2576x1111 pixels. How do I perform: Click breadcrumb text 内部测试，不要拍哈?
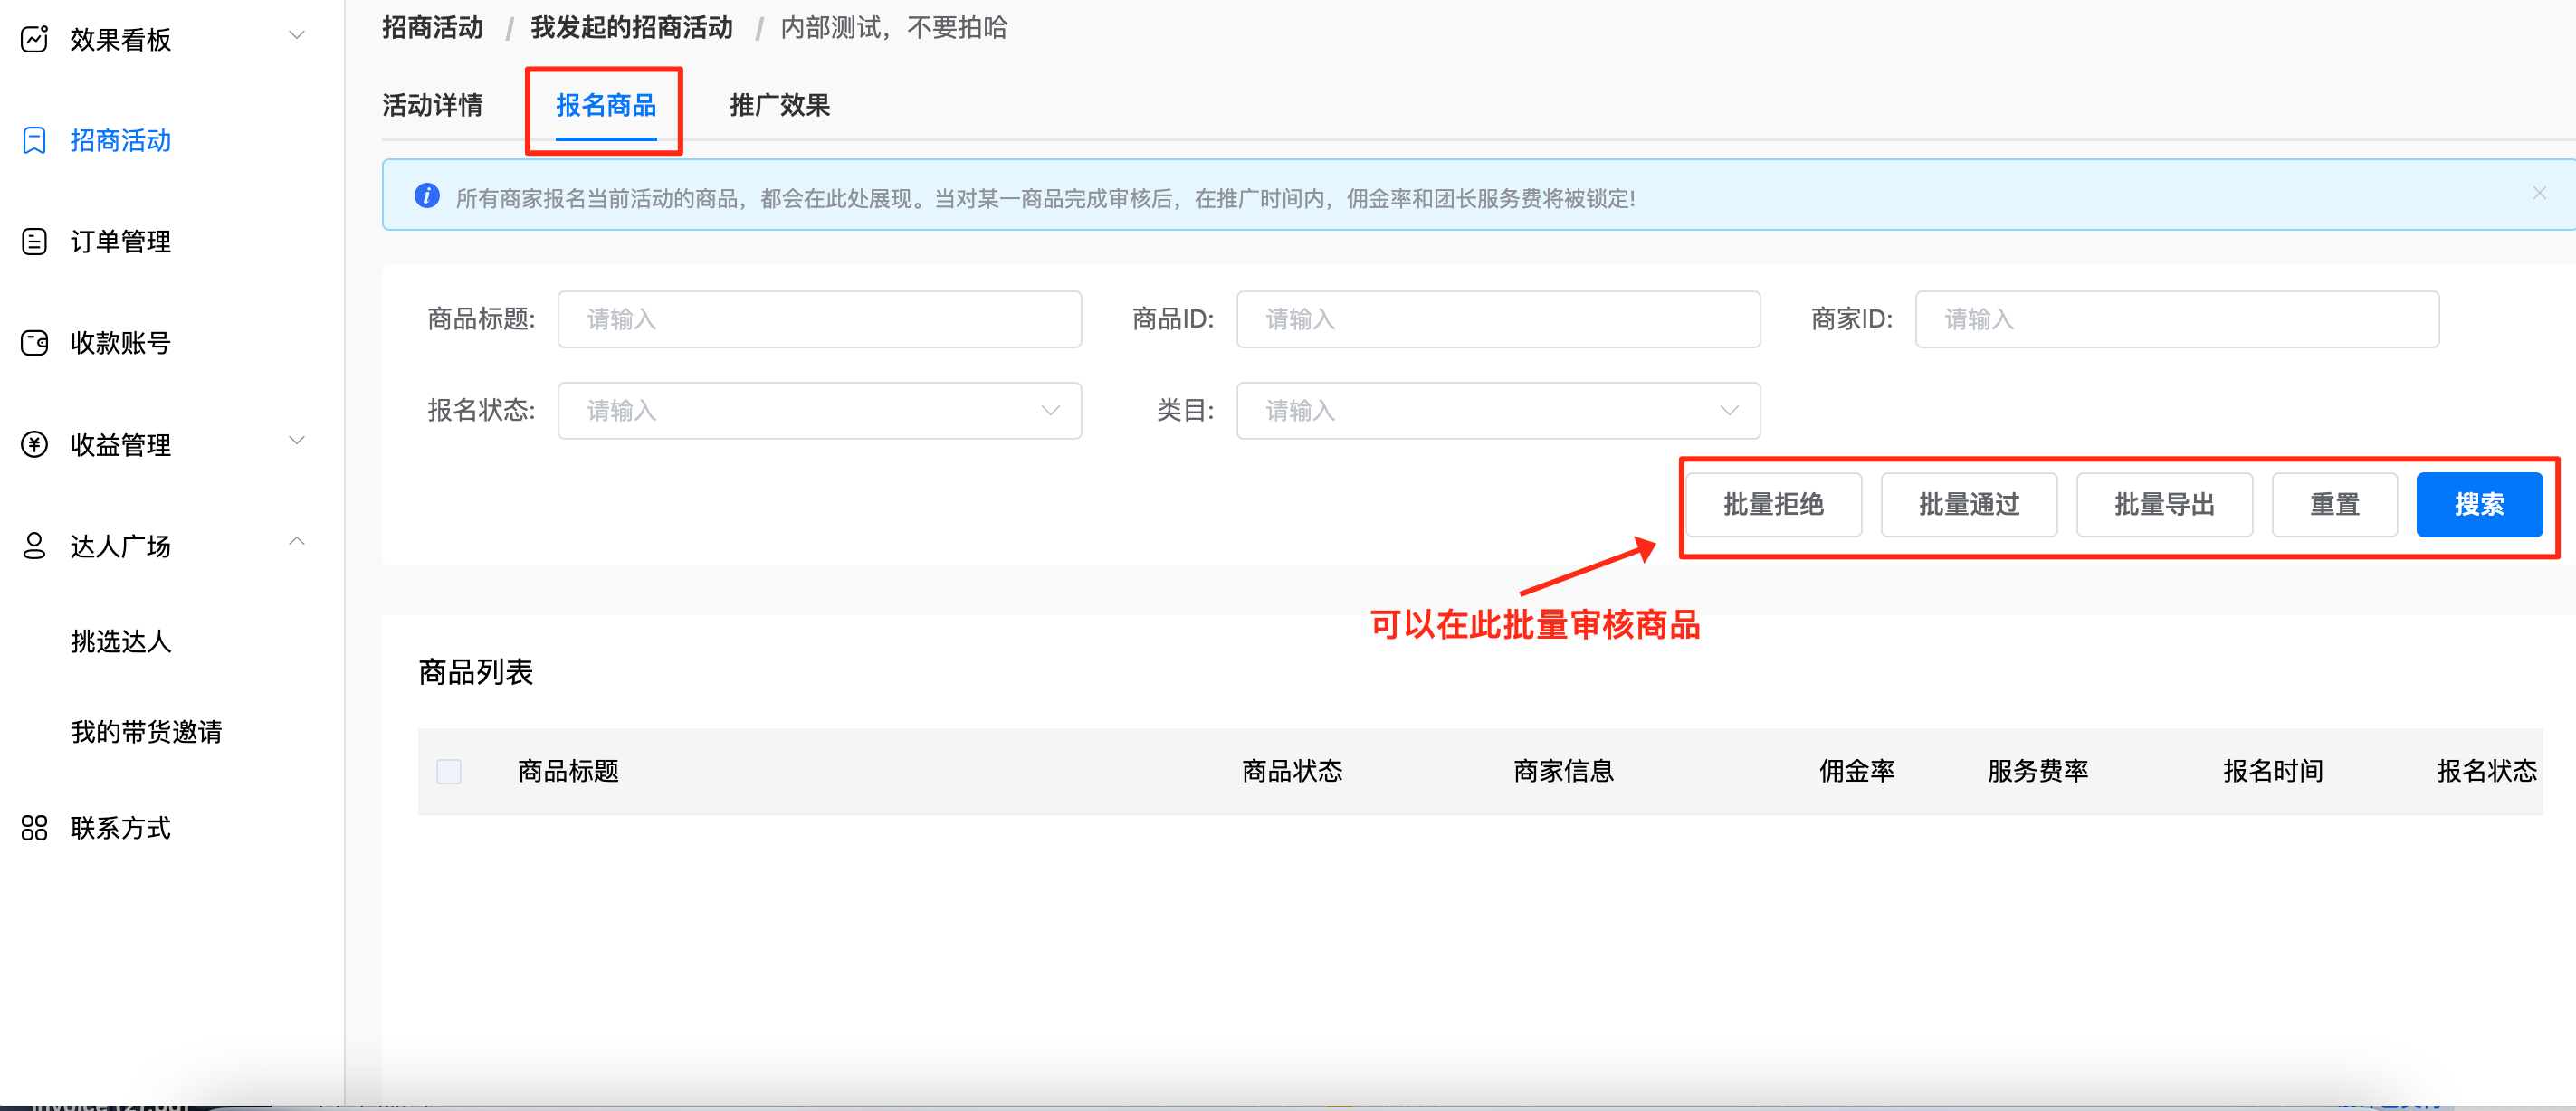click(894, 27)
